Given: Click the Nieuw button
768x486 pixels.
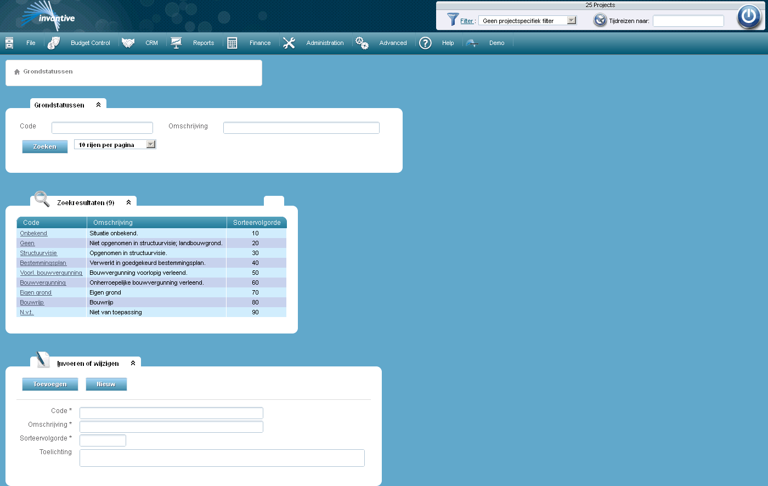Looking at the screenshot, I should 106,384.
